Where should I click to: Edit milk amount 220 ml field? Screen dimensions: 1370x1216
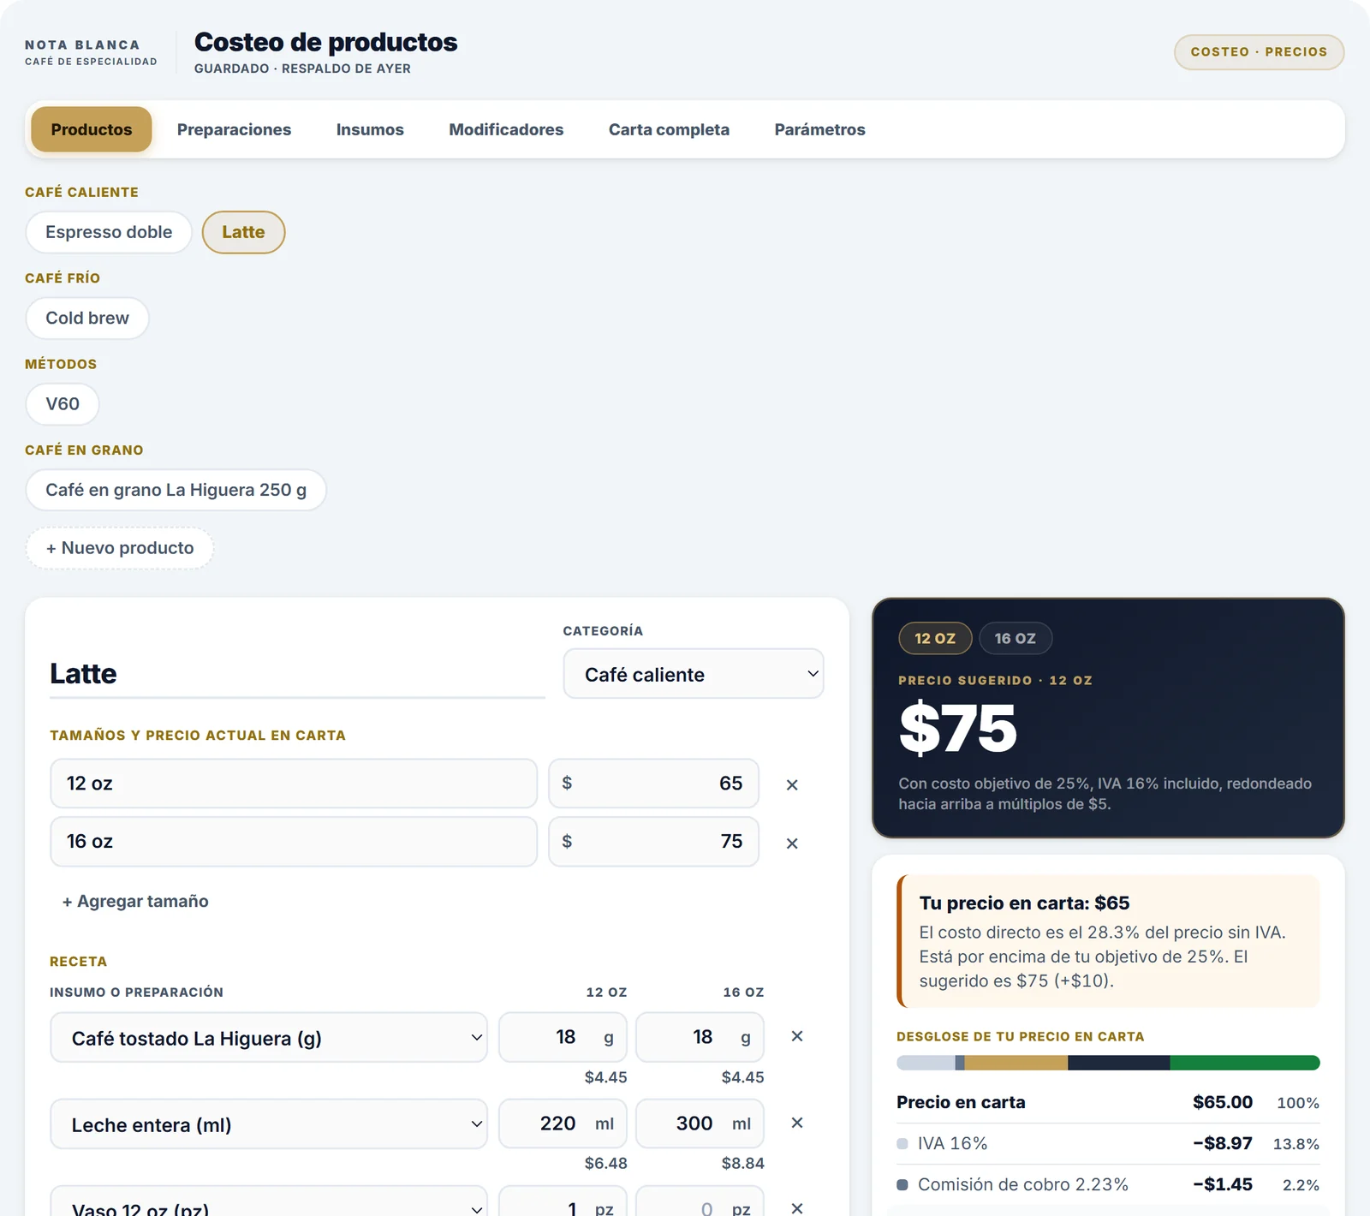563,1124
